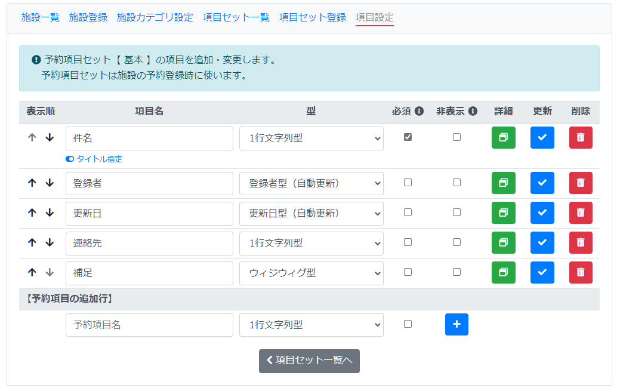Save update for 更新日 row
The image size is (617, 391).
click(542, 213)
